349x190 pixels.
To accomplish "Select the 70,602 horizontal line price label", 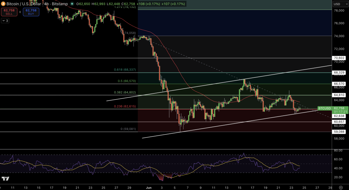I will pyautogui.click(x=339, y=58).
